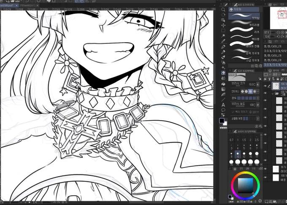Click the navigator zoom in plus icon
This screenshot has height=205, width=287.
282,32
